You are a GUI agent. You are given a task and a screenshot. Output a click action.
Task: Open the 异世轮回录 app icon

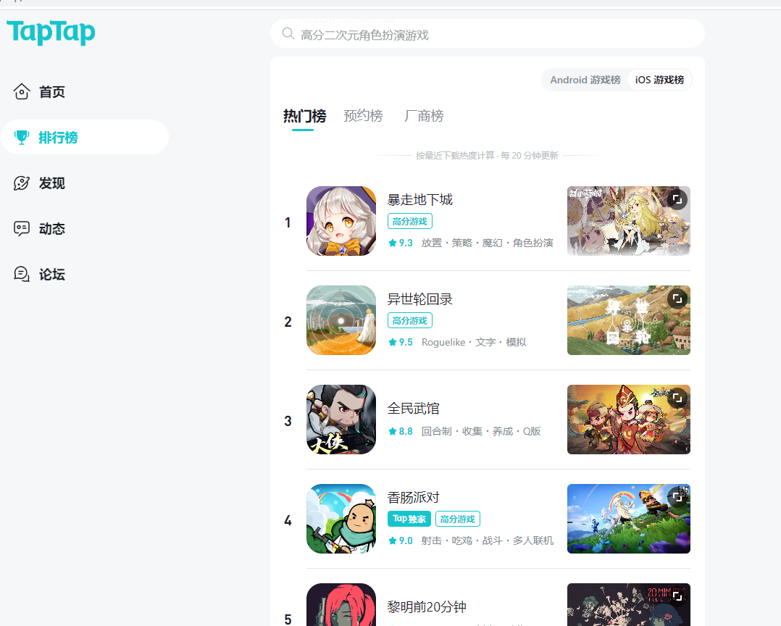[x=341, y=320]
